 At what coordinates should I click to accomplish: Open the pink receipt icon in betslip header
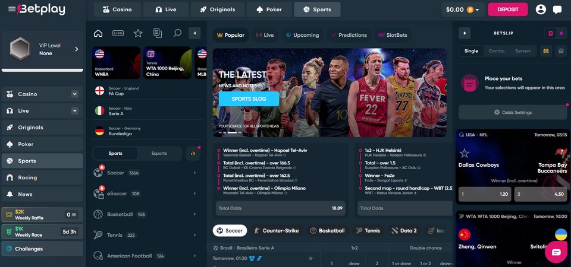[x=551, y=33]
